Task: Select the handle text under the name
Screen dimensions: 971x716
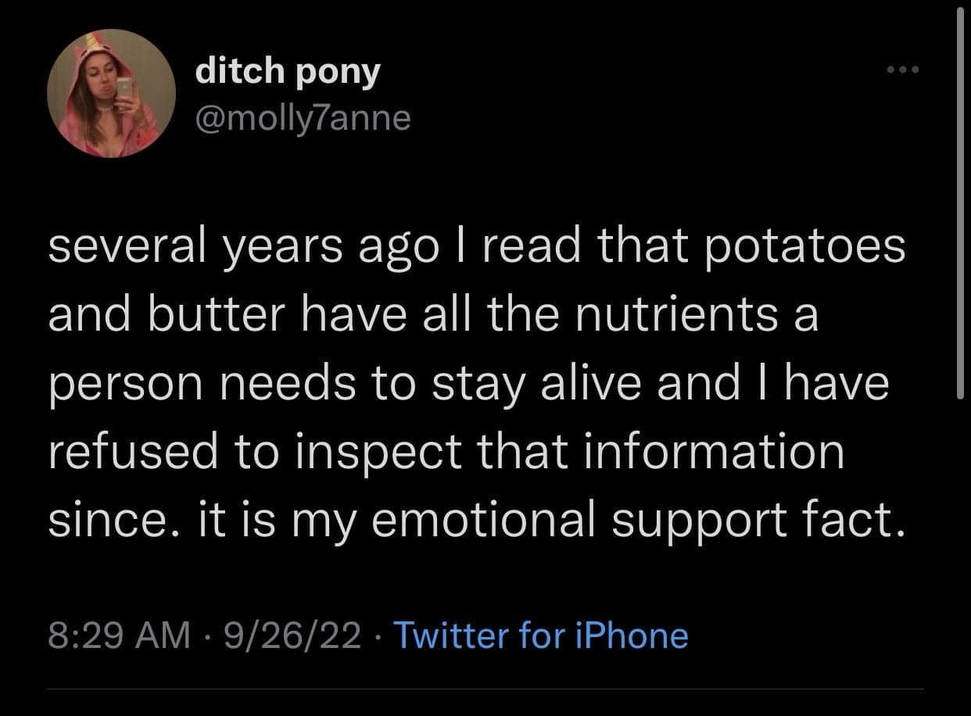Action: [x=302, y=116]
